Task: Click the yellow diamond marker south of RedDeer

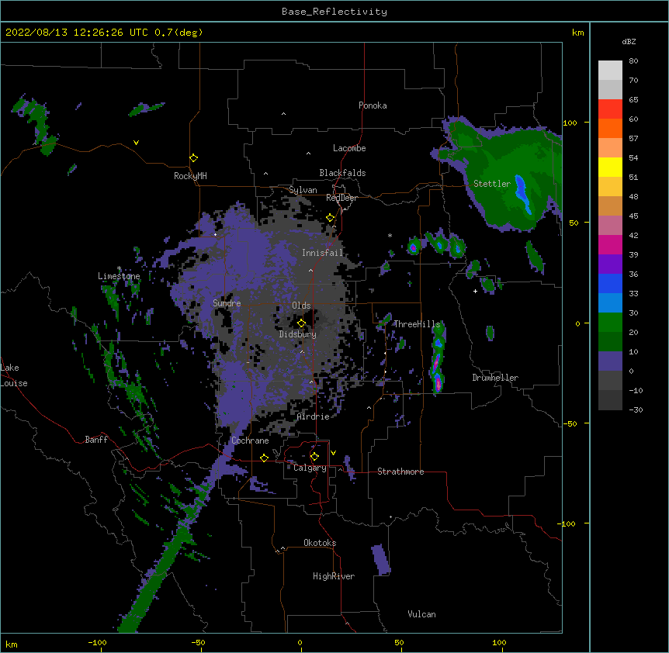Action: click(331, 218)
